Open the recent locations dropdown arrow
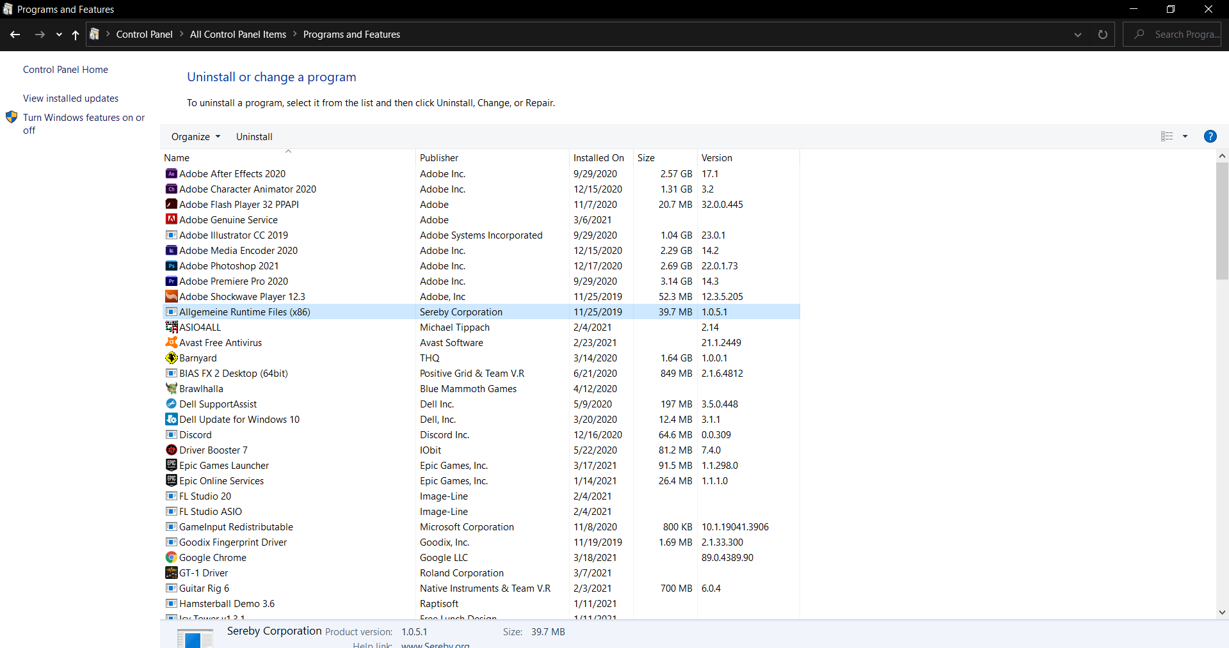Viewport: 1229px width, 648px height. click(x=59, y=35)
